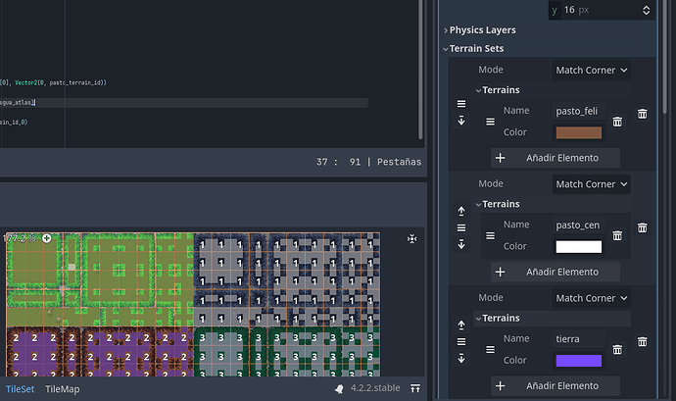Move the pasto_cen terrain set down

[461, 245]
